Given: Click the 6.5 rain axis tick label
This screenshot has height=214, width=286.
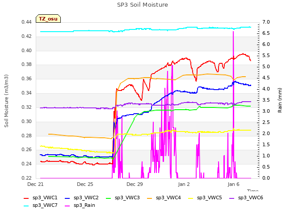Looking at the screenshot, I should point(266,33).
